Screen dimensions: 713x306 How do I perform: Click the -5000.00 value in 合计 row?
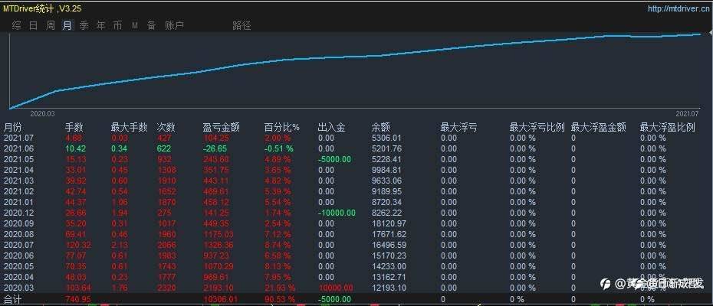334,300
